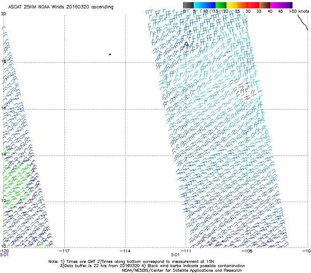Click note 'Data buffer is 22 hrs from 20160320'
Viewport: 311px width, 273px height.
102,266
